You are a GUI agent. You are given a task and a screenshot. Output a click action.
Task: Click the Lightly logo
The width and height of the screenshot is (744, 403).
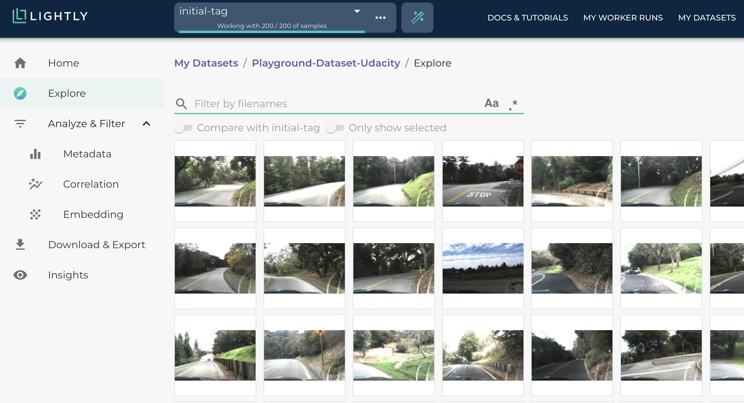(50, 16)
